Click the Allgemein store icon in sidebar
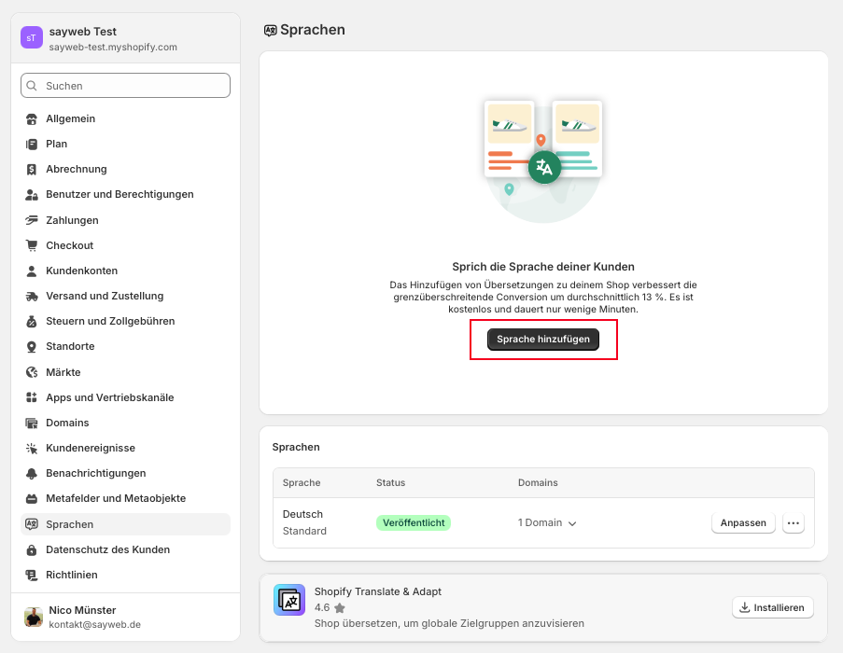The height and width of the screenshot is (653, 843). [x=32, y=118]
